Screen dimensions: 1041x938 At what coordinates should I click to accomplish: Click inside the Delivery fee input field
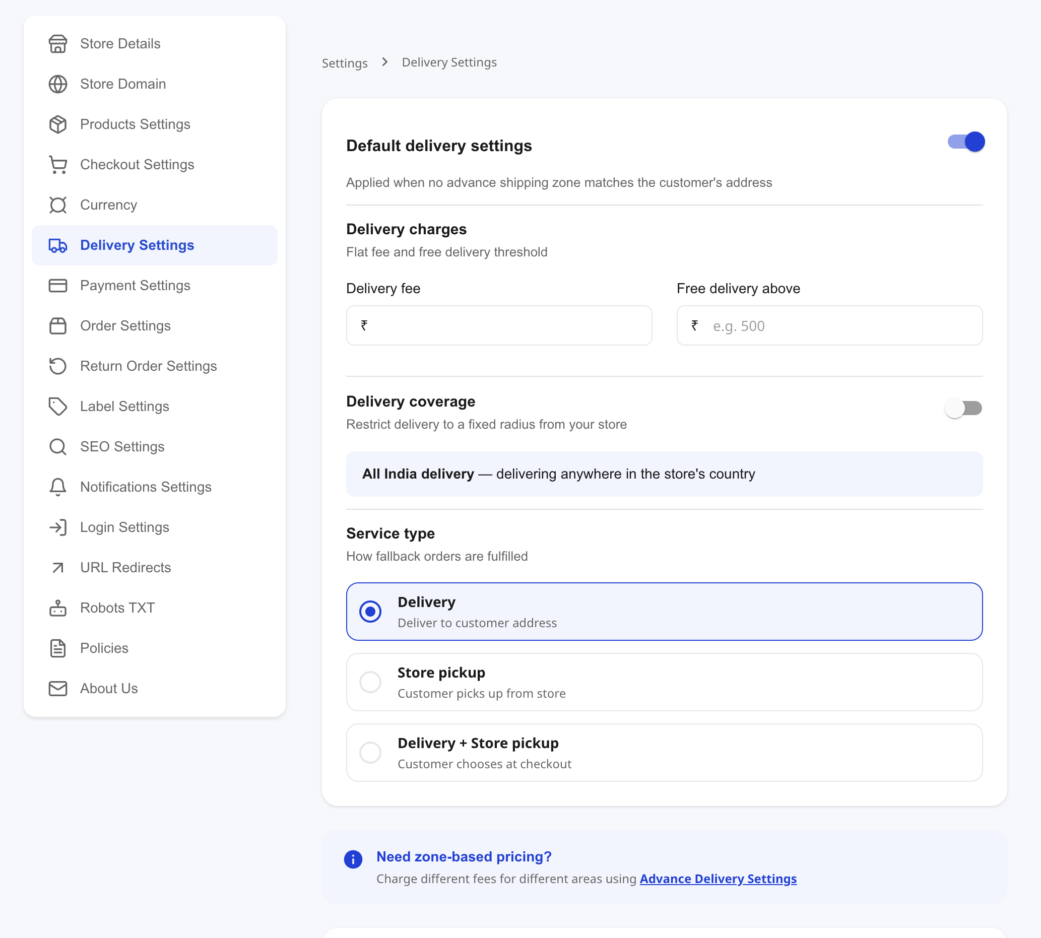coord(498,325)
